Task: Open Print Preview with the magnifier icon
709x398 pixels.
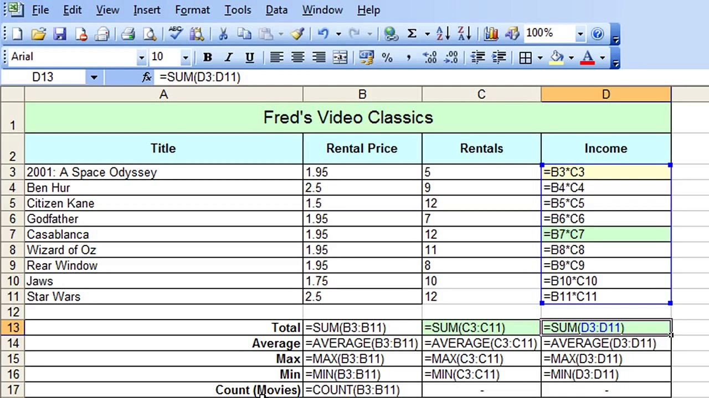Action: coord(149,34)
